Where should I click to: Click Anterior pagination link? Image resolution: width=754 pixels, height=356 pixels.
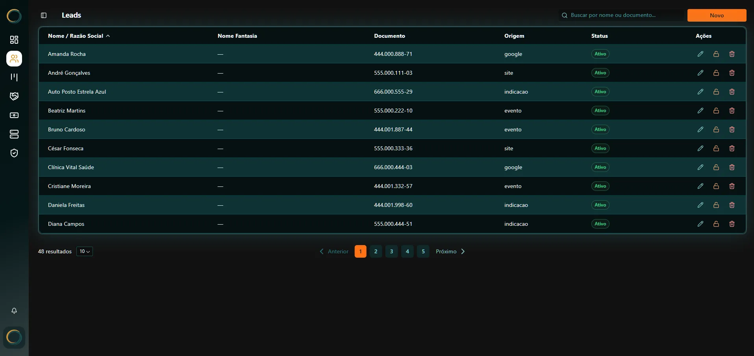[x=334, y=251]
